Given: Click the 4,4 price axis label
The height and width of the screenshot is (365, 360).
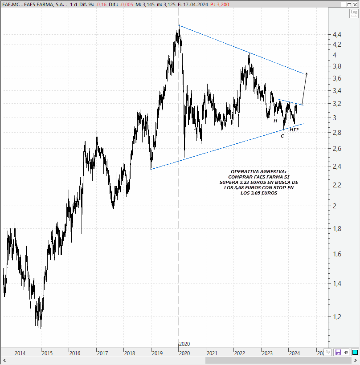Looking at the screenshot, I should (337, 35).
